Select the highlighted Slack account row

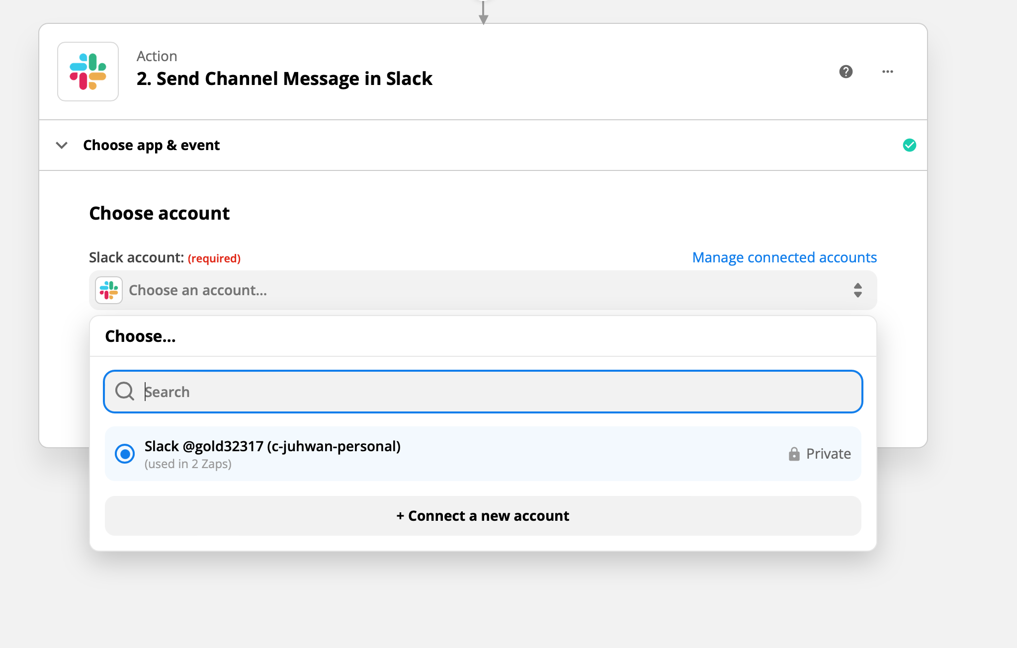482,454
